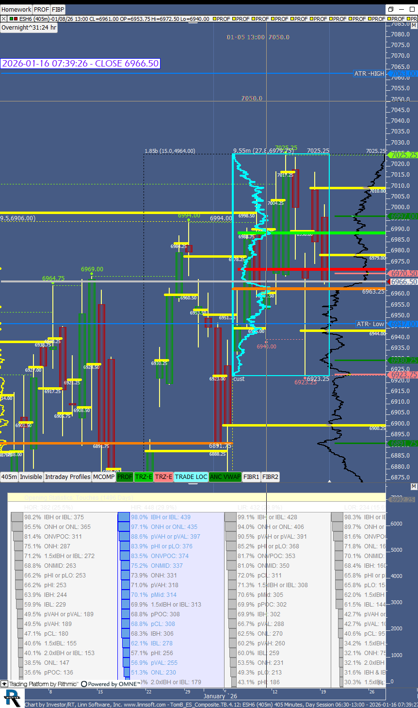Click the Overnight session countdown label
Screen dimensions: 418x708
click(x=29, y=28)
